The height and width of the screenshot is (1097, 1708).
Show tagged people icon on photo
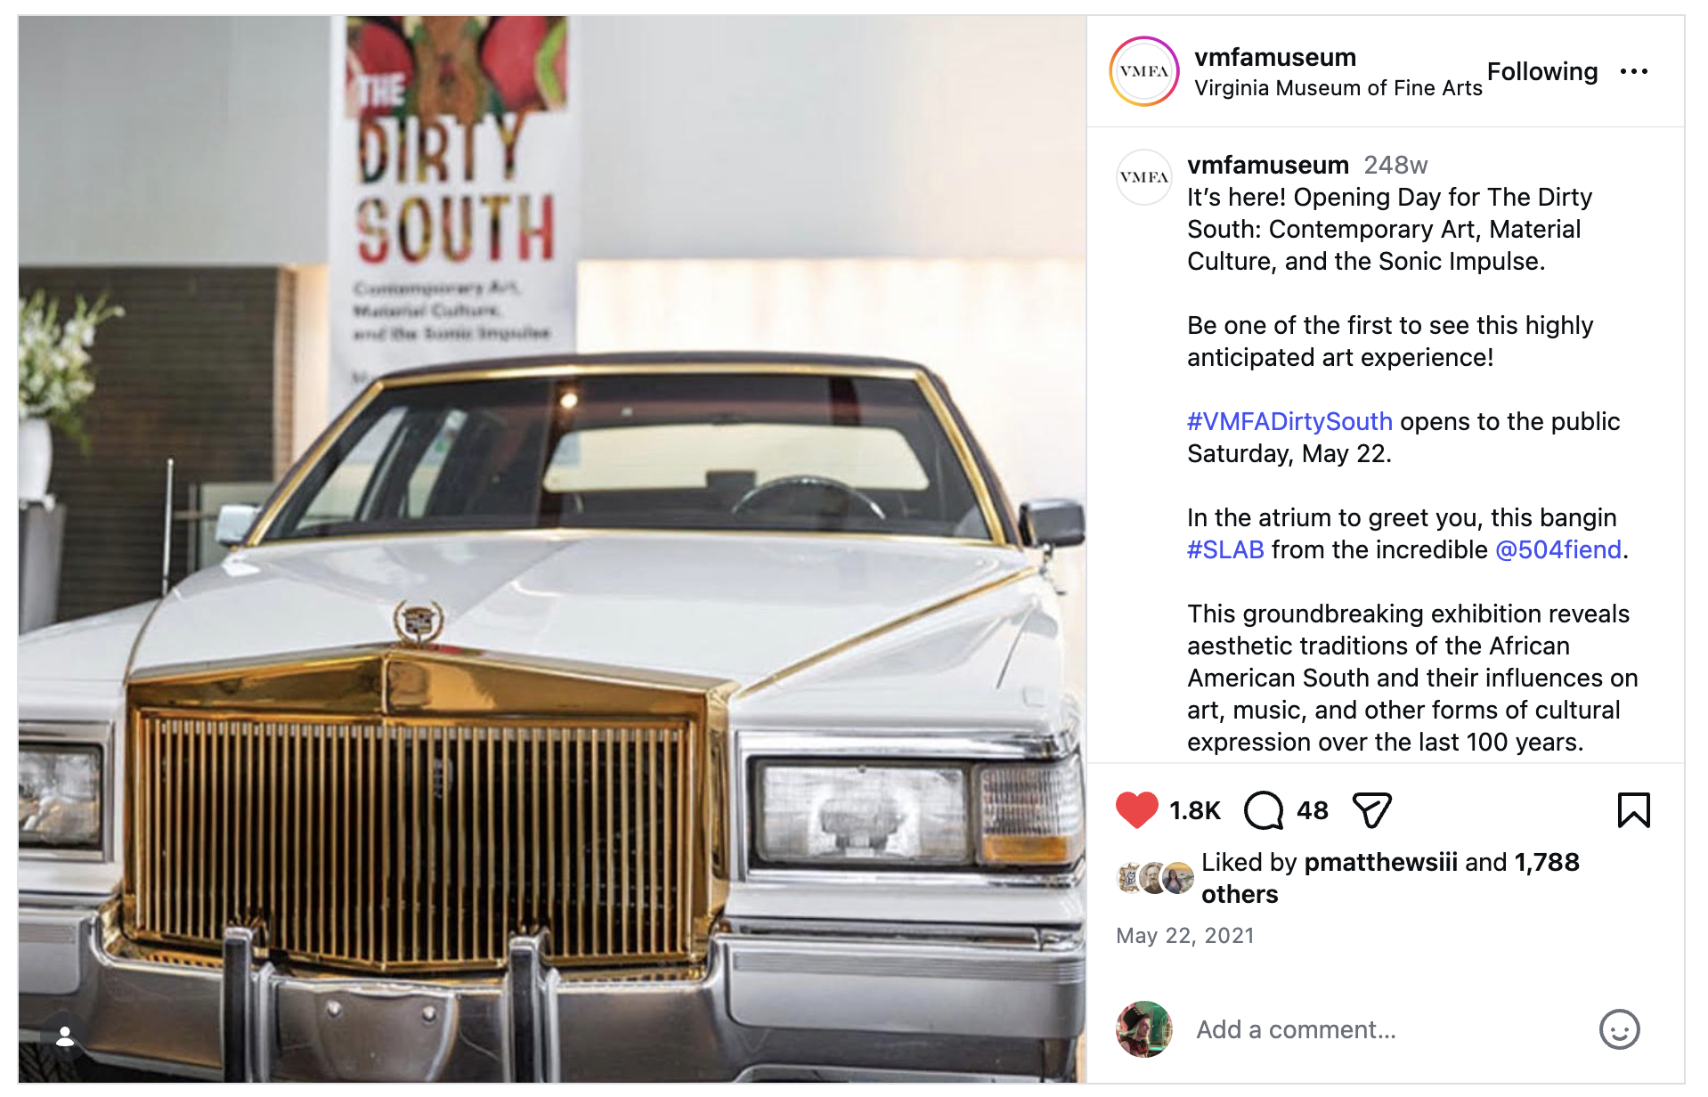[64, 1036]
